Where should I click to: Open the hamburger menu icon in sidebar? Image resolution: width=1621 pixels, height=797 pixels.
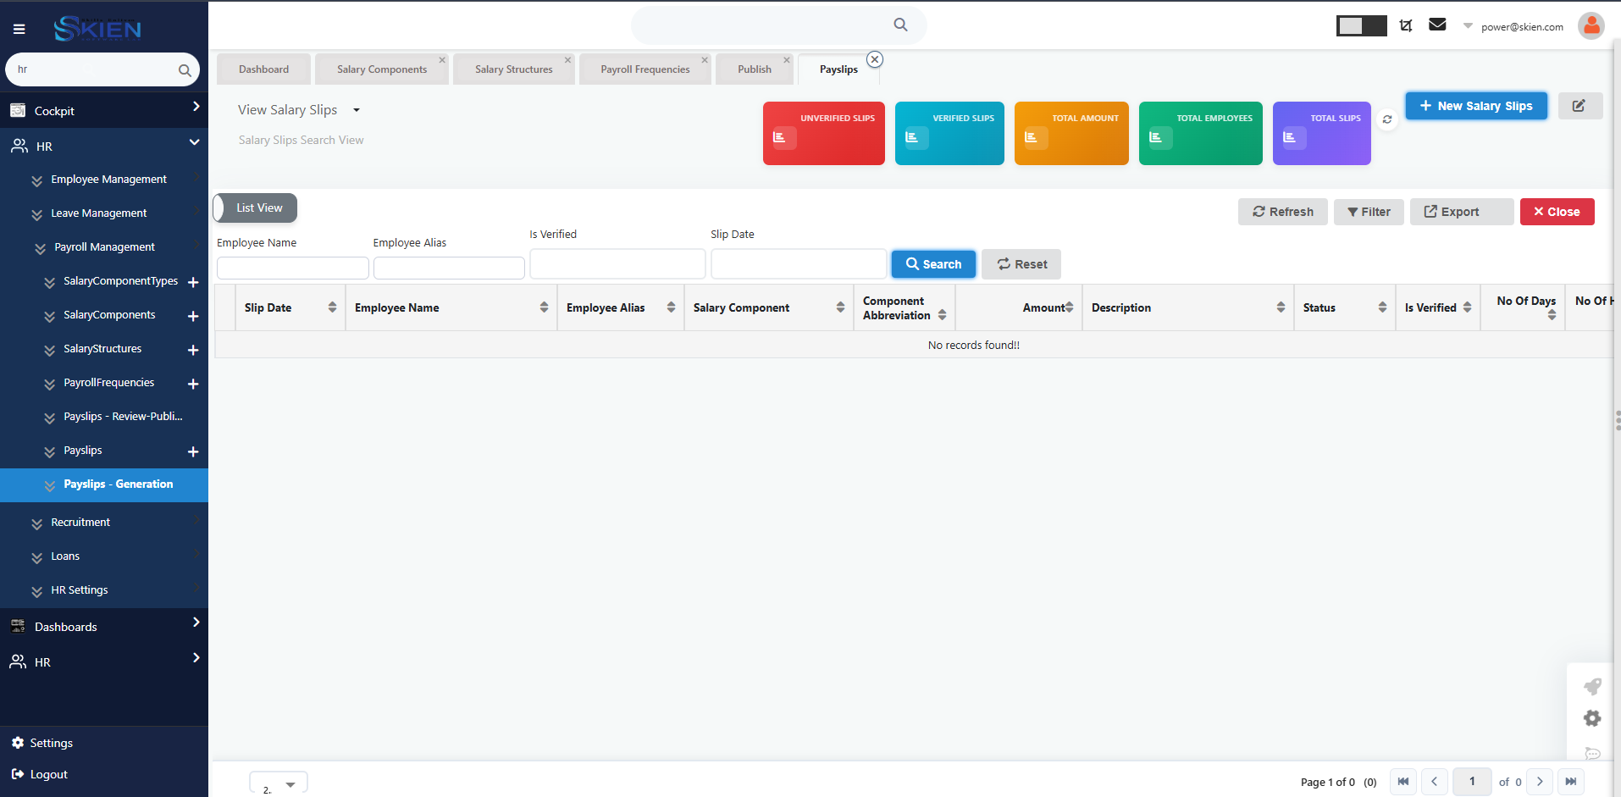point(19,28)
